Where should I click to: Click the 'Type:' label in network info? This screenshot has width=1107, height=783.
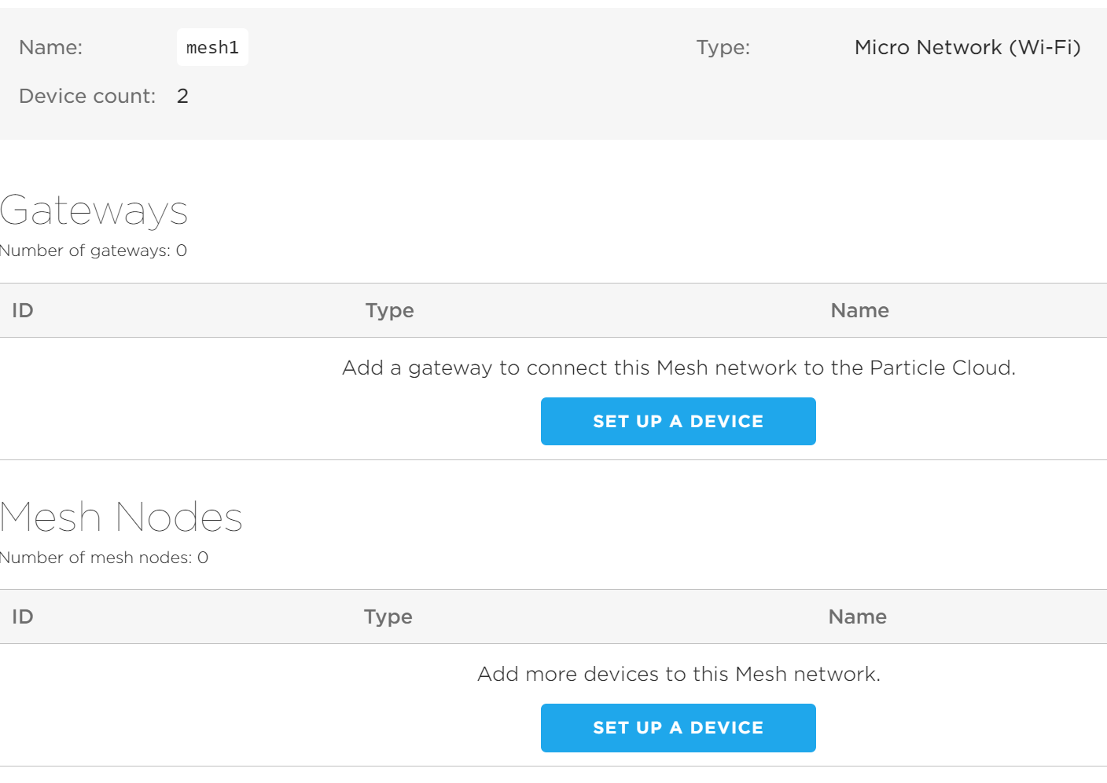point(723,48)
